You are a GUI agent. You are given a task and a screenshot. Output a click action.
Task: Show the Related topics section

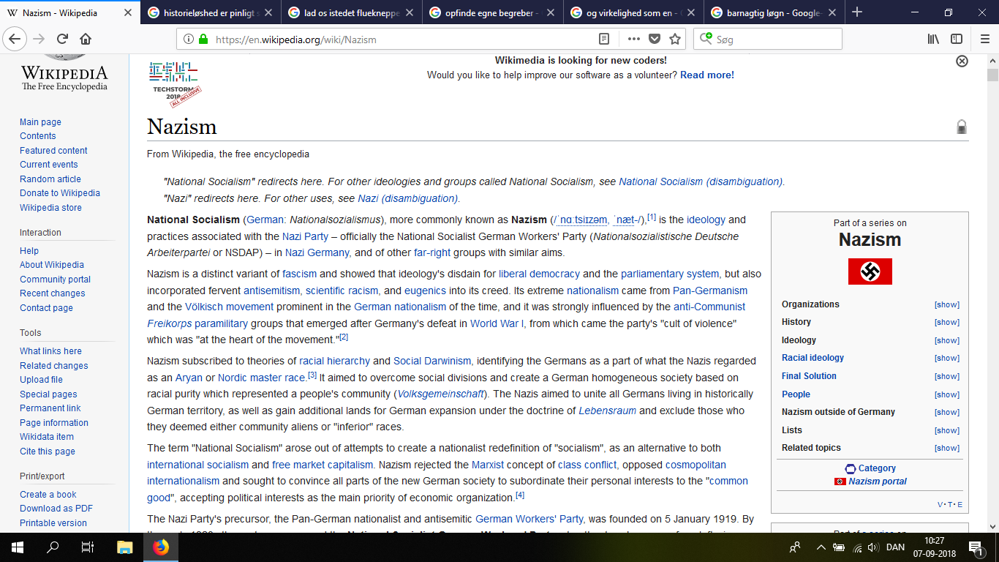coord(946,448)
